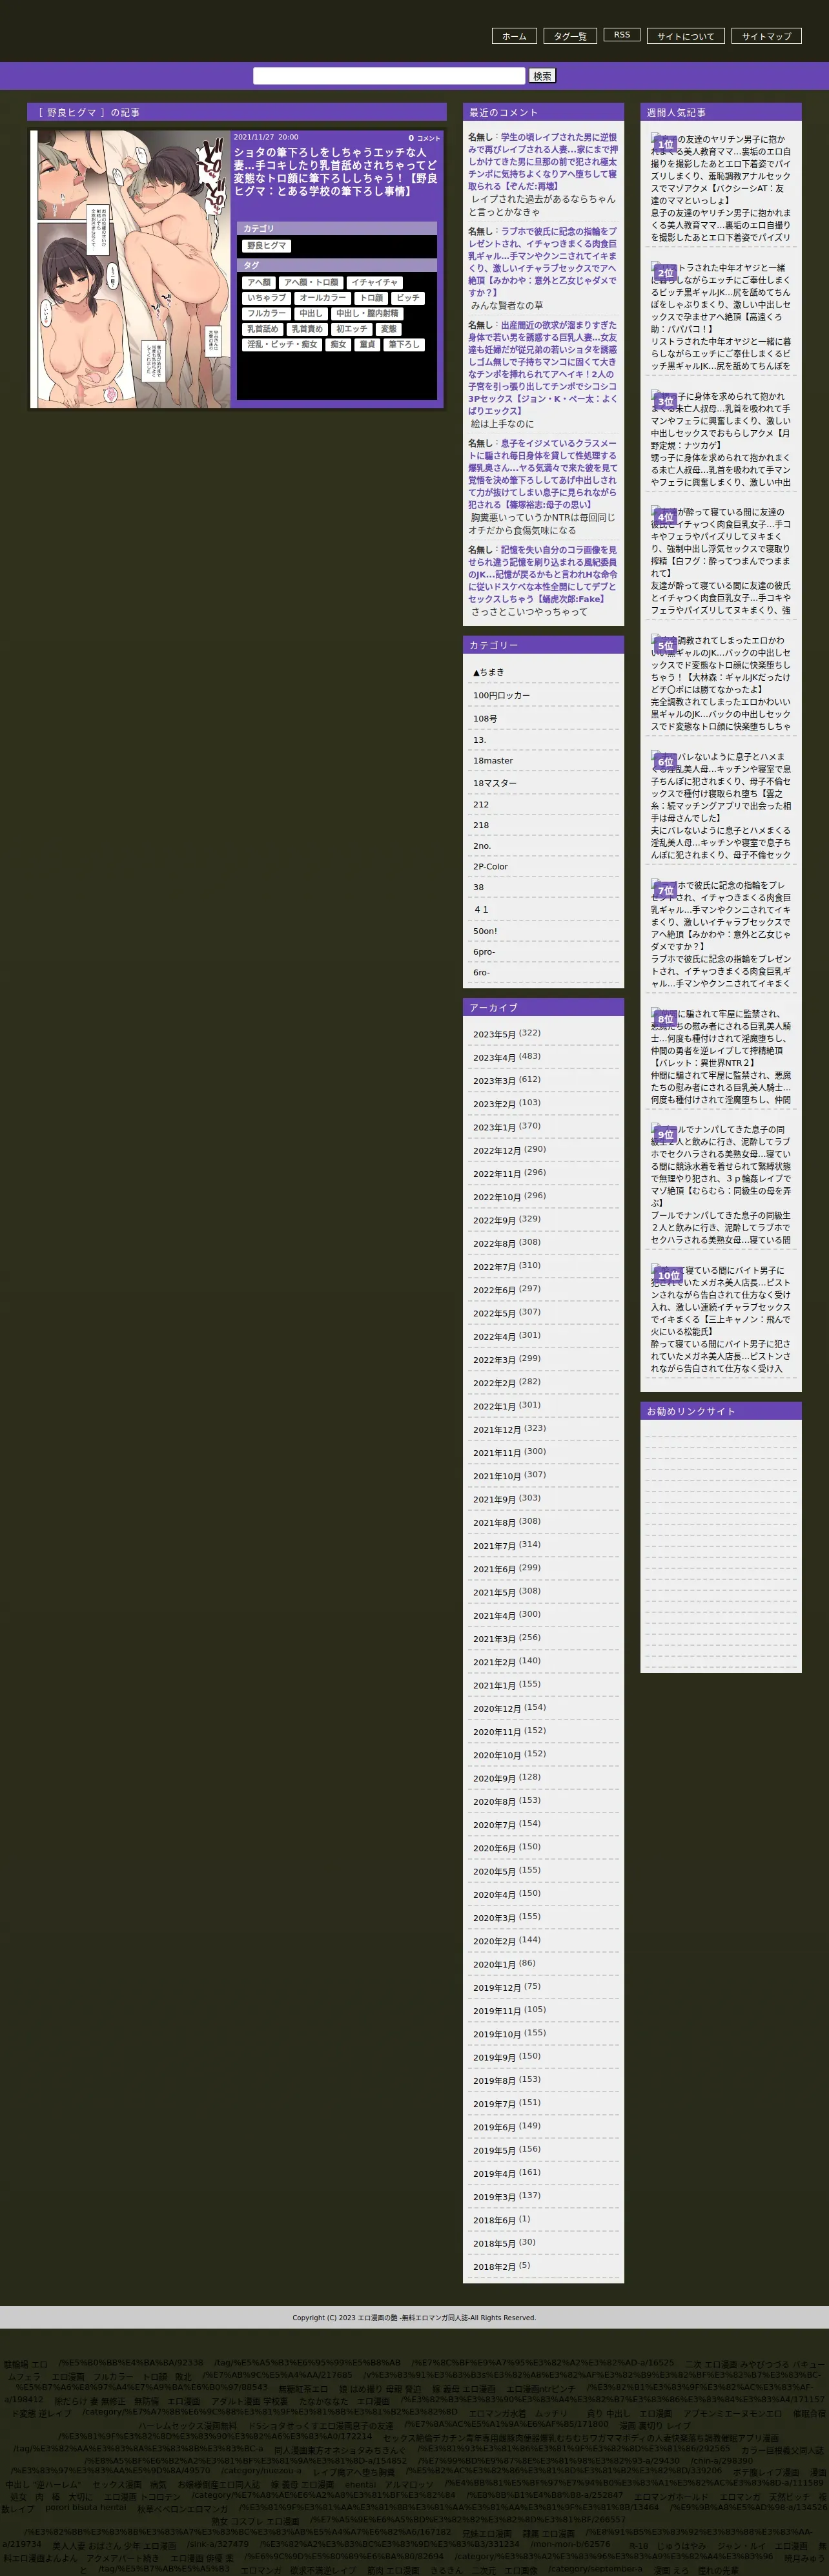The image size is (829, 2576).
Task: Open the 10位 ranked thumbnail
Action: coord(668,1275)
